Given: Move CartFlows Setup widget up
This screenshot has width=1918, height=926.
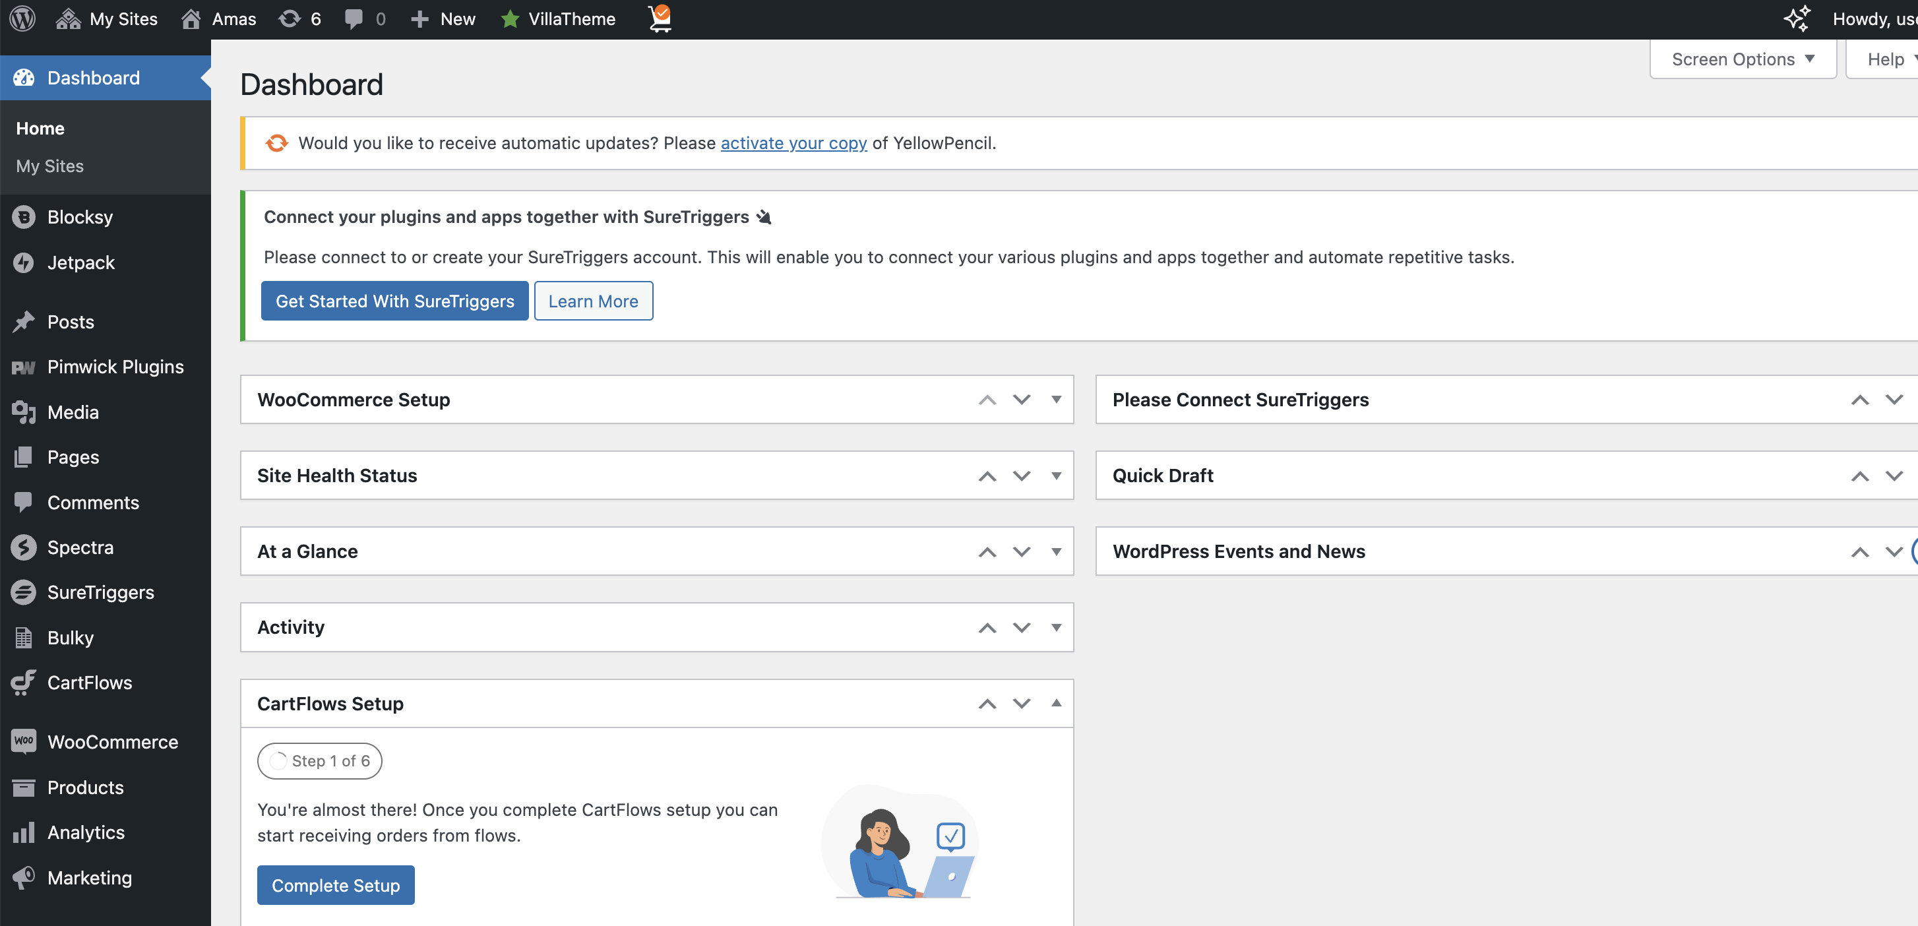Looking at the screenshot, I should click(x=987, y=704).
